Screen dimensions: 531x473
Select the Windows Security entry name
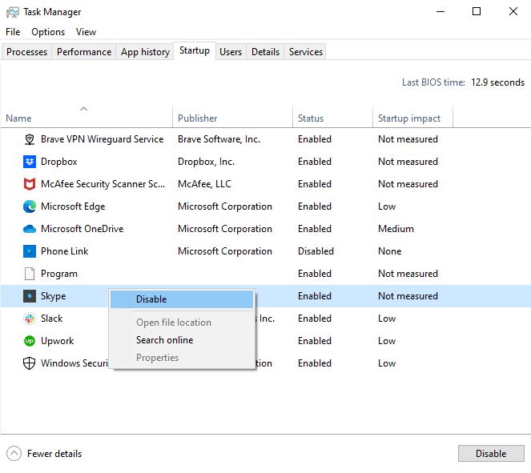[x=74, y=363]
